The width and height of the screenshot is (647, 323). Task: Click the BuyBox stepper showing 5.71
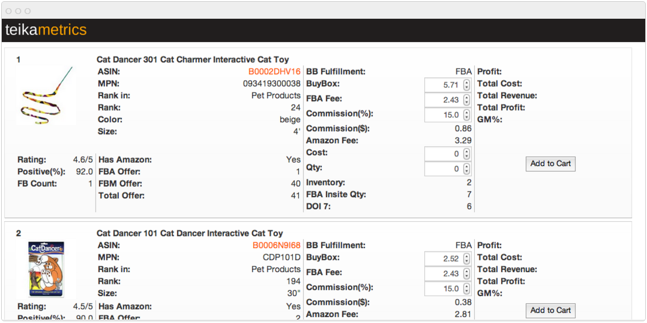466,85
